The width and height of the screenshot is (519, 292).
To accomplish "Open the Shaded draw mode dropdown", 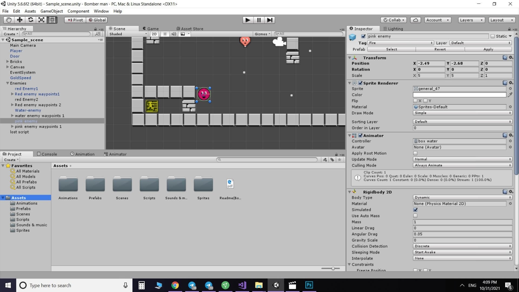I will tap(128, 34).
